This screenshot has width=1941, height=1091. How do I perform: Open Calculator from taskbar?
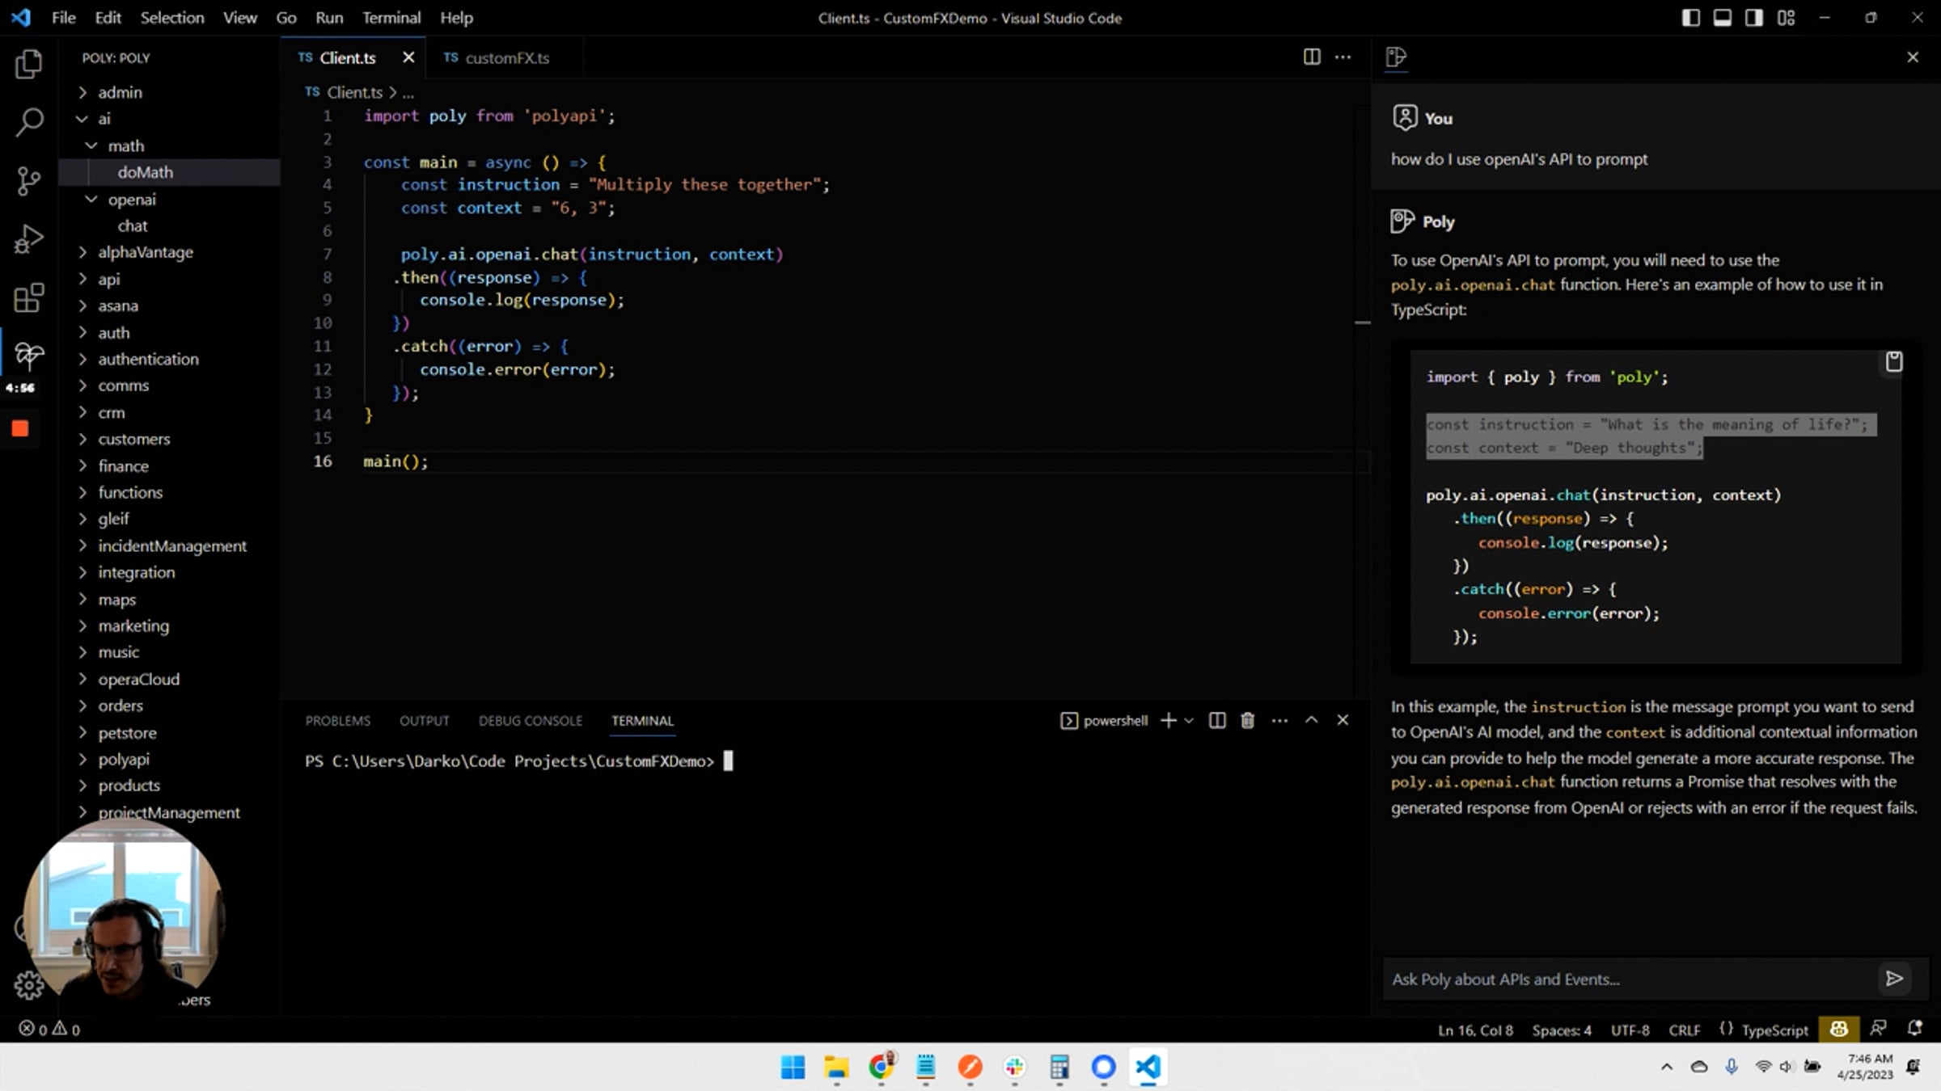click(1059, 1068)
